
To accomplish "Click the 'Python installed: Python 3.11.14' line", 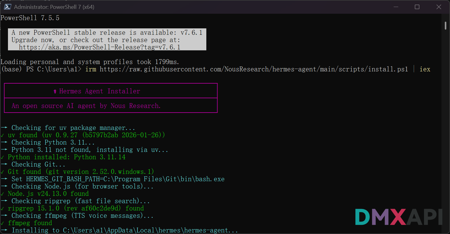I will click(63, 157).
